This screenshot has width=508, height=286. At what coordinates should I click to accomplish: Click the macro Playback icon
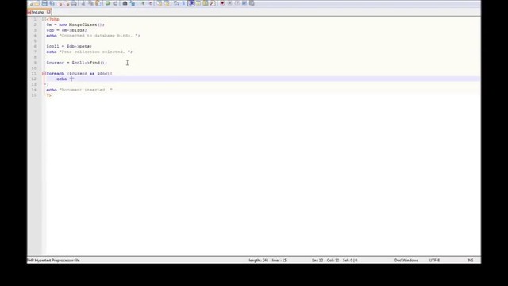coord(237,3)
